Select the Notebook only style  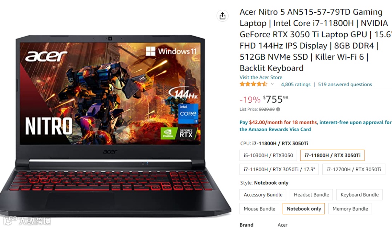coord(304,209)
